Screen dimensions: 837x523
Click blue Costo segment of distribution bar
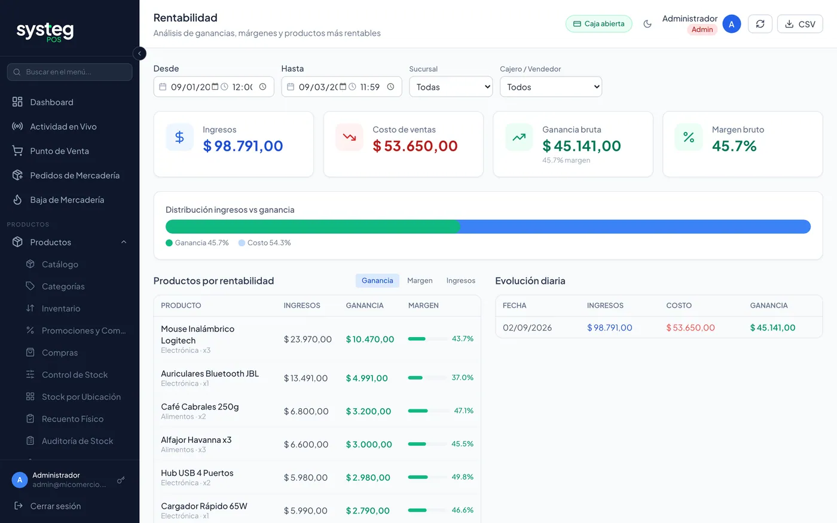[636, 227]
